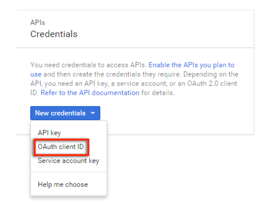Click the APIs label above Credentials
The image size is (268, 203).
tap(37, 23)
